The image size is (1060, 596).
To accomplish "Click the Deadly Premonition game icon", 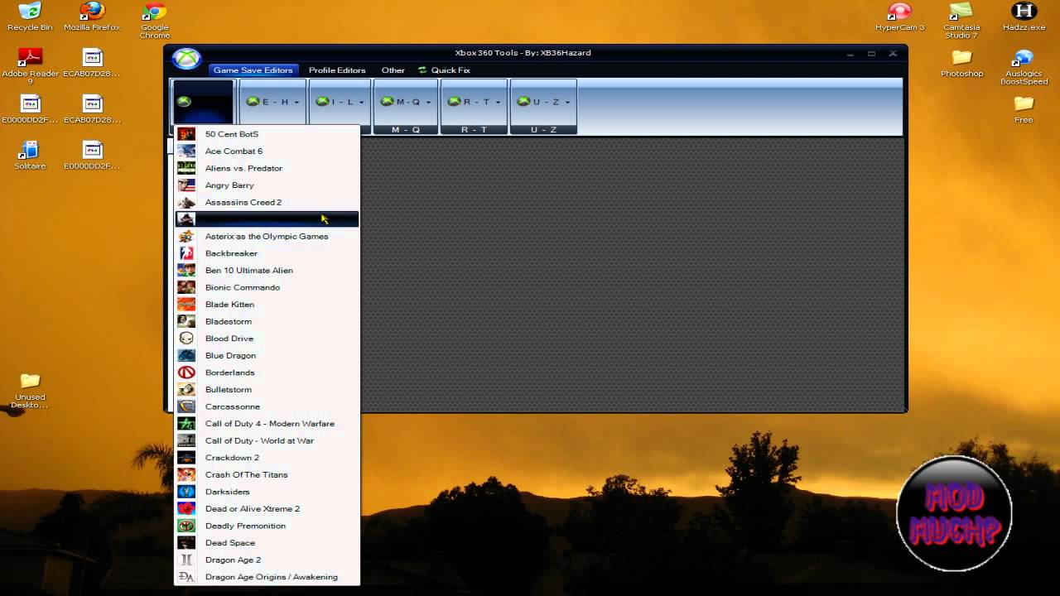I will [x=186, y=526].
